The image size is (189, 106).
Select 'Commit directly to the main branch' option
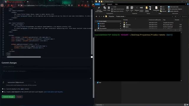click(x=3, y=89)
